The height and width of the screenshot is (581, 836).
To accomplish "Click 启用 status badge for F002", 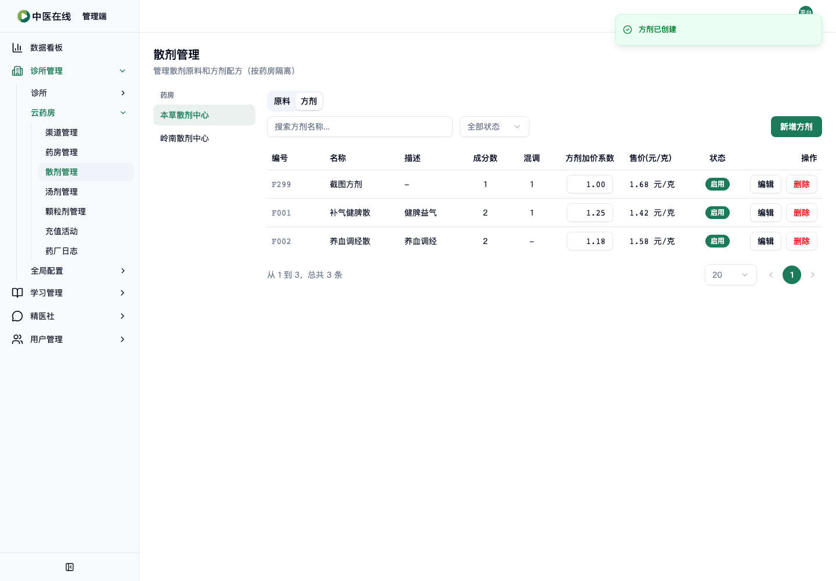I will coord(718,241).
